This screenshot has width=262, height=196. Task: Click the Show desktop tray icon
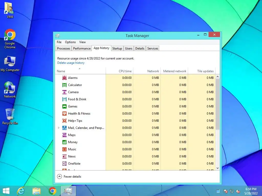(x=218, y=191)
